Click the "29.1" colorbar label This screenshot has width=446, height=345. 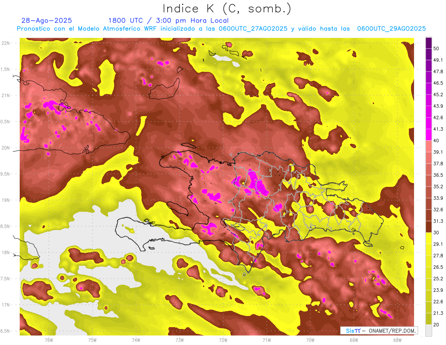[438, 244]
